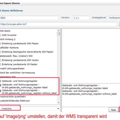120x120 pixels.
Task: Click the Einteilung Landeskarte 25 Raster label
Action: click(x=19, y=64)
